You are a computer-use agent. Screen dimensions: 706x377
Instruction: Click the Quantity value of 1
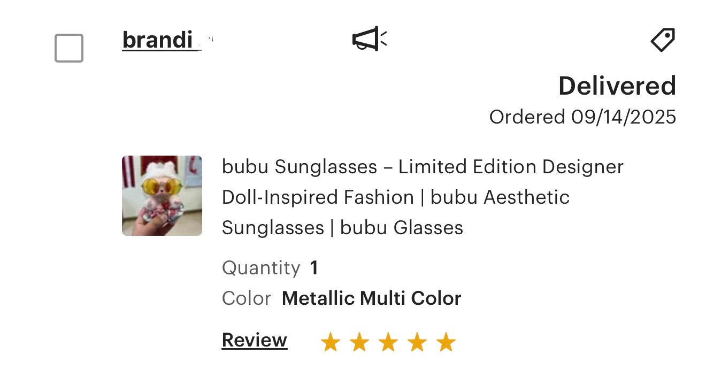(x=313, y=267)
